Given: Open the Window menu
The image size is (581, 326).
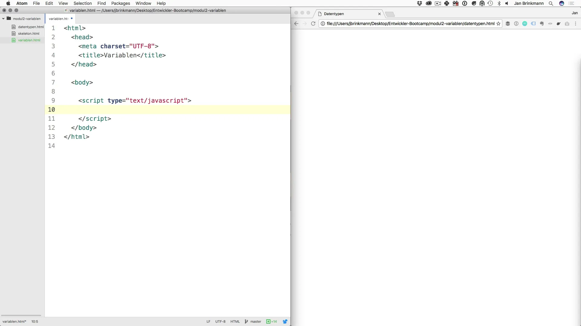Looking at the screenshot, I should click(143, 3).
